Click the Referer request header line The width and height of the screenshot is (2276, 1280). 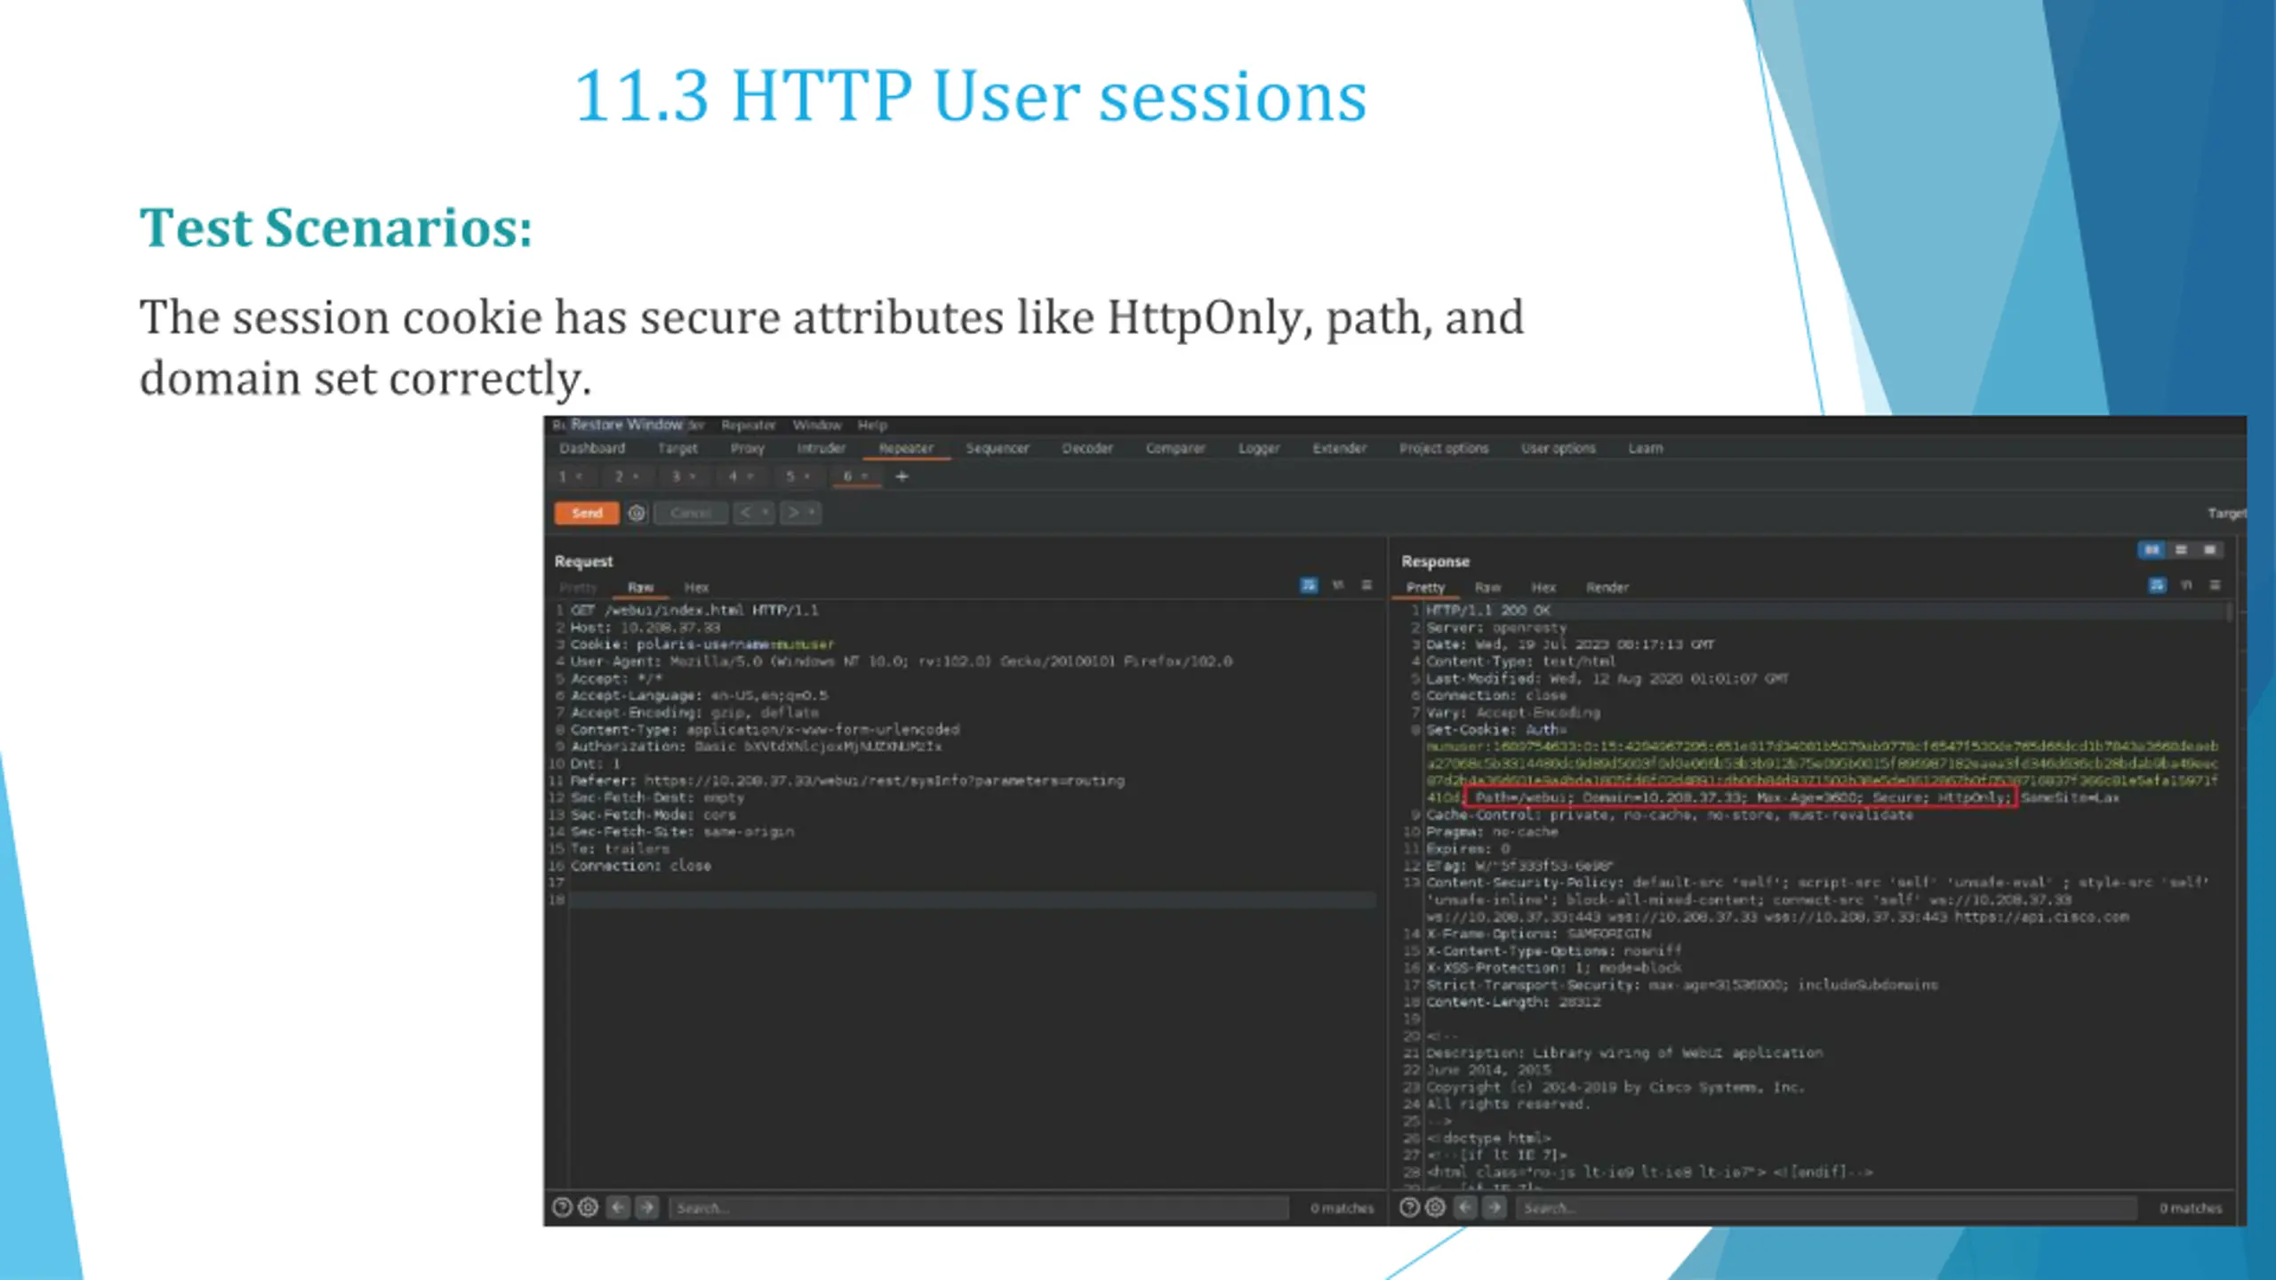click(847, 781)
